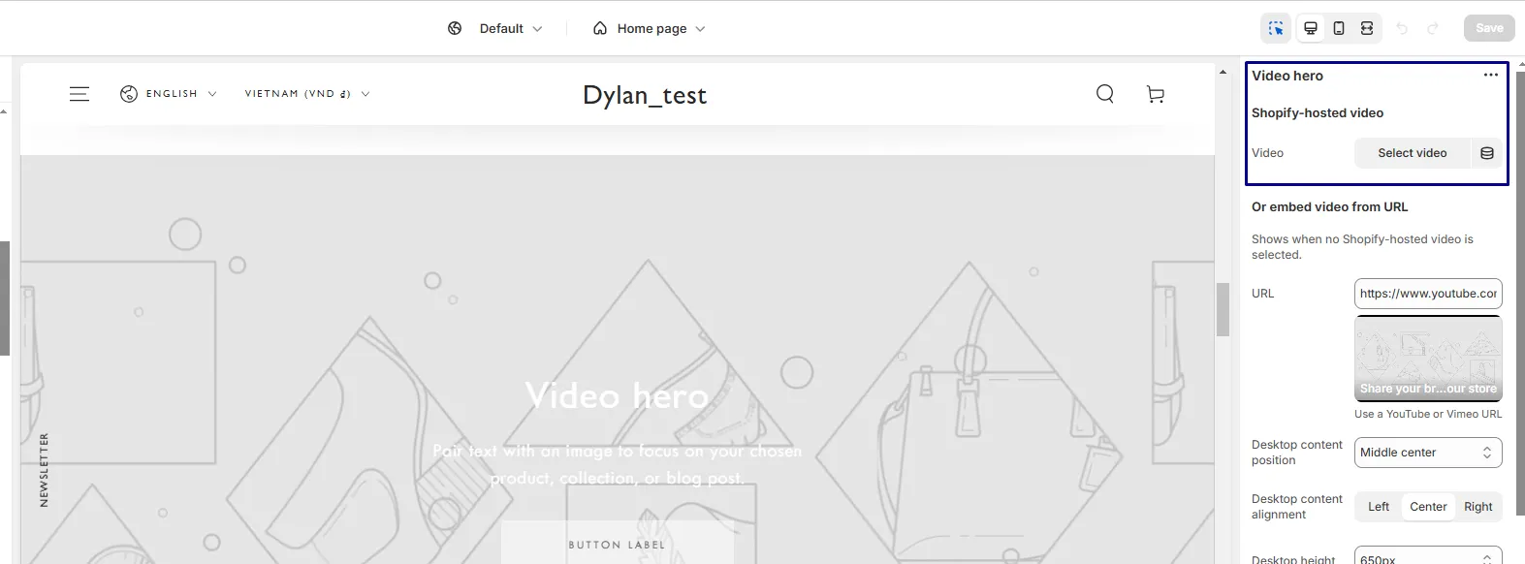This screenshot has height=564, width=1525.
Task: Click the Video hero heading in preview
Action: pos(617,395)
